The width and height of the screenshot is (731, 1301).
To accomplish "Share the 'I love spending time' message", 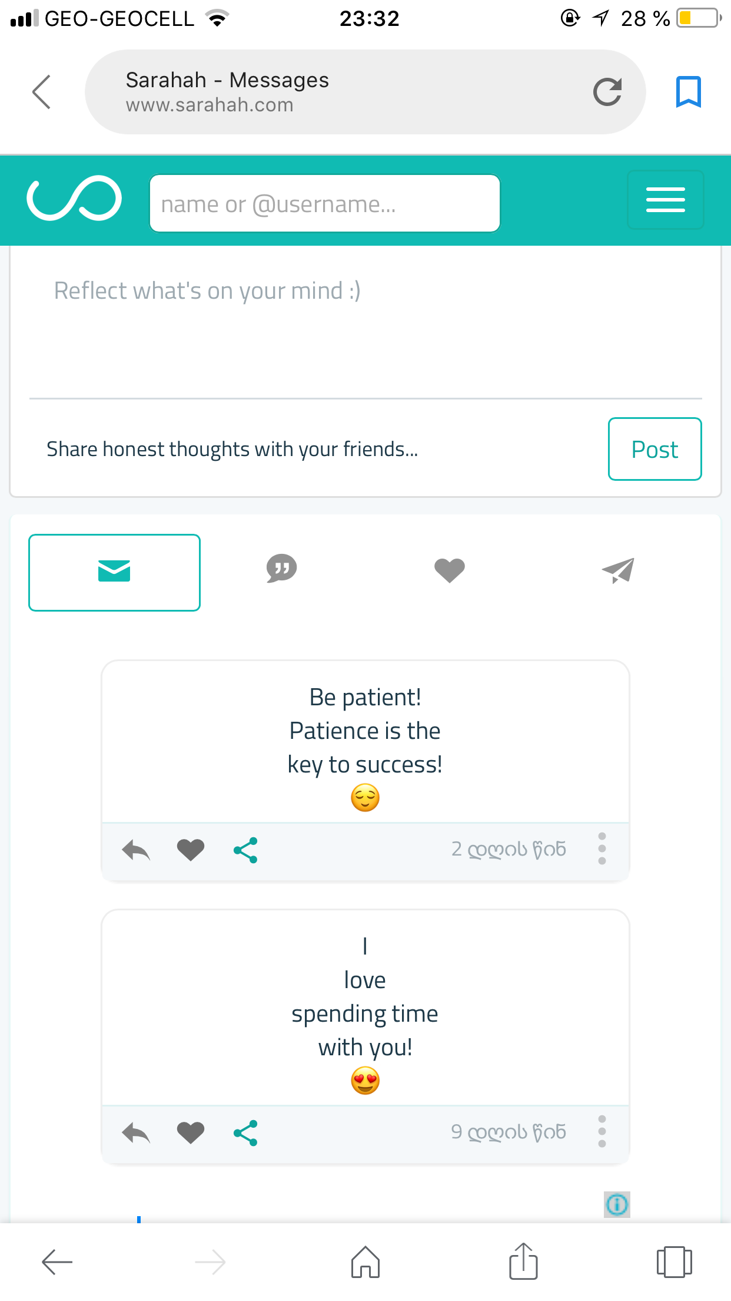I will (245, 1132).
